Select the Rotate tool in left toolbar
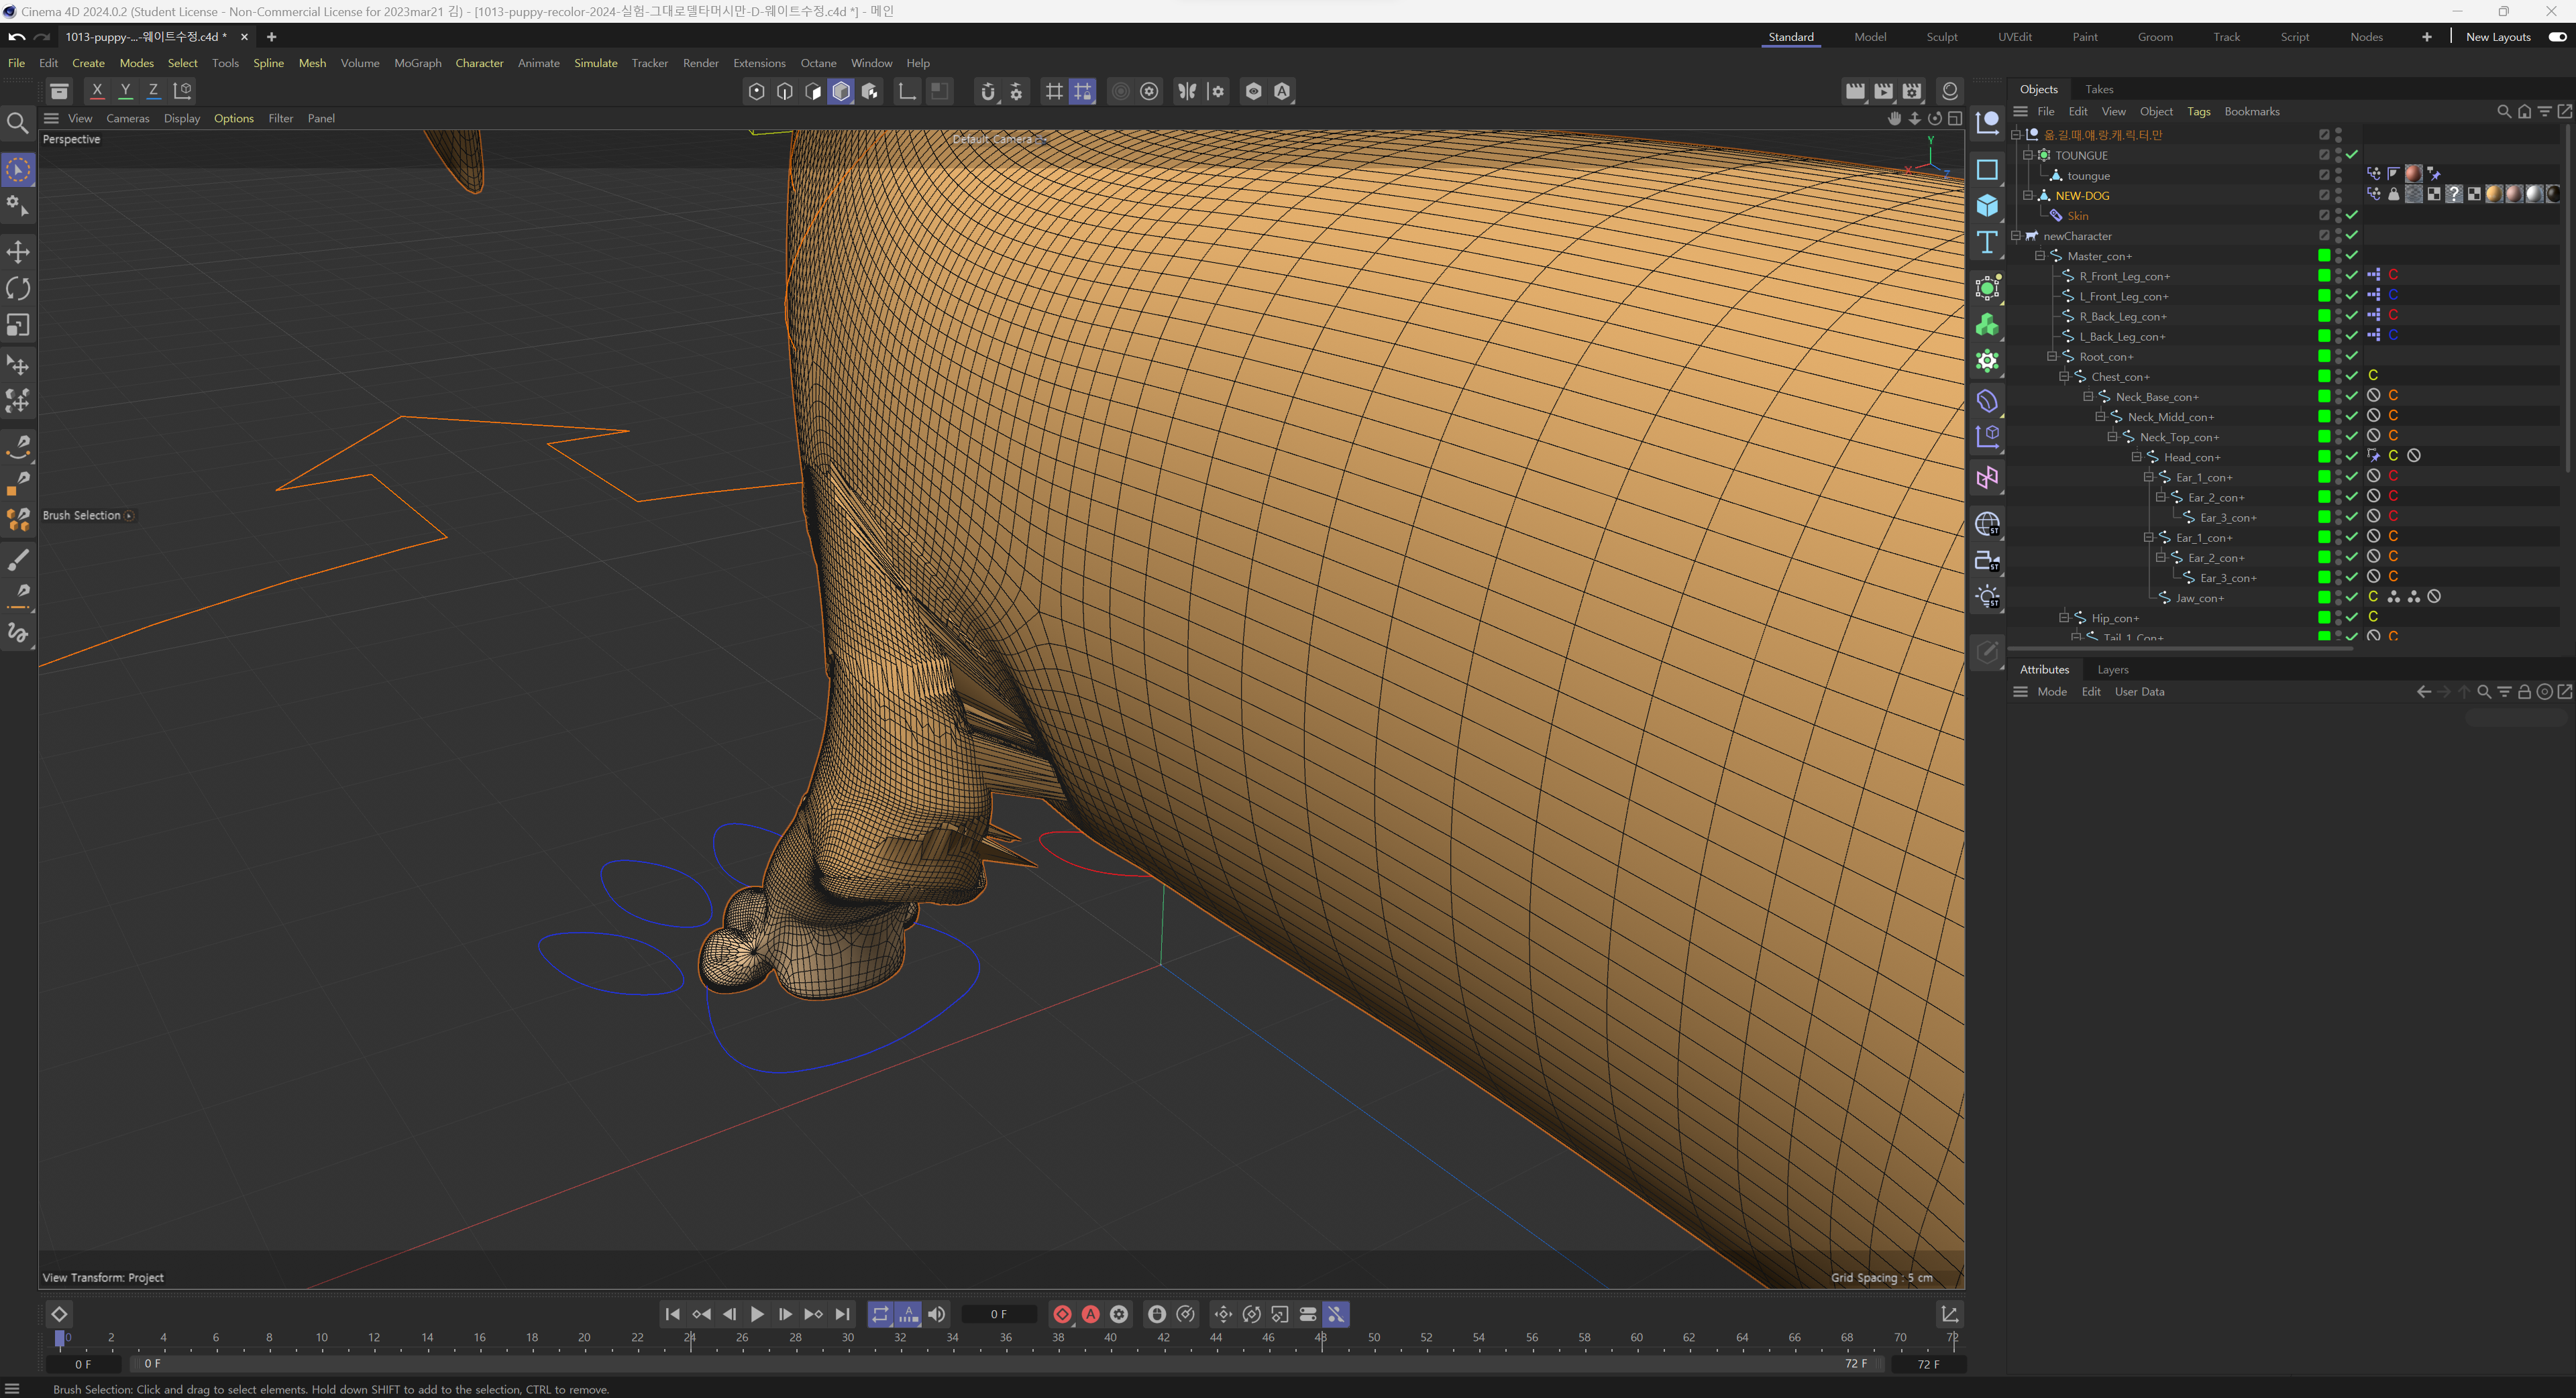The width and height of the screenshot is (2576, 1398). point(18,288)
